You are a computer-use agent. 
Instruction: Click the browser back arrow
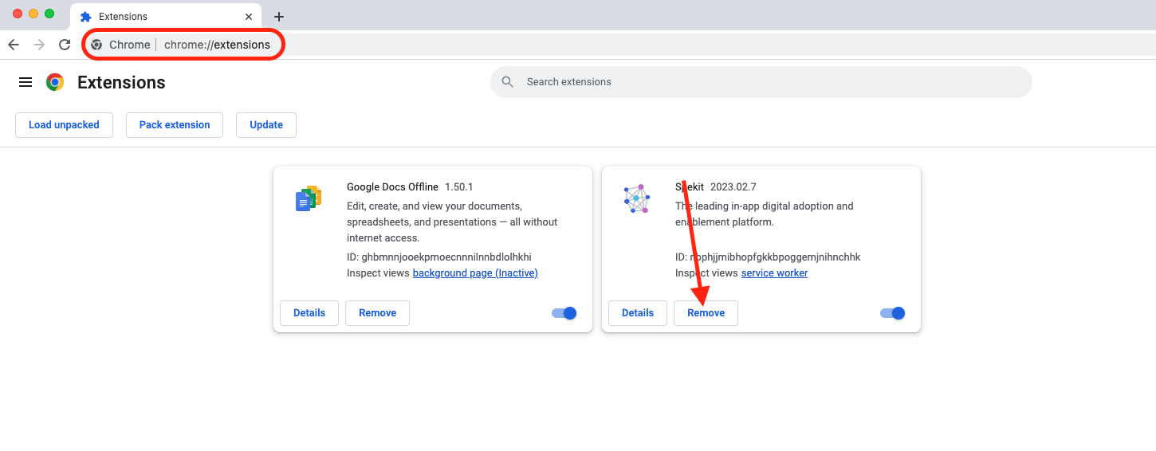tap(13, 45)
